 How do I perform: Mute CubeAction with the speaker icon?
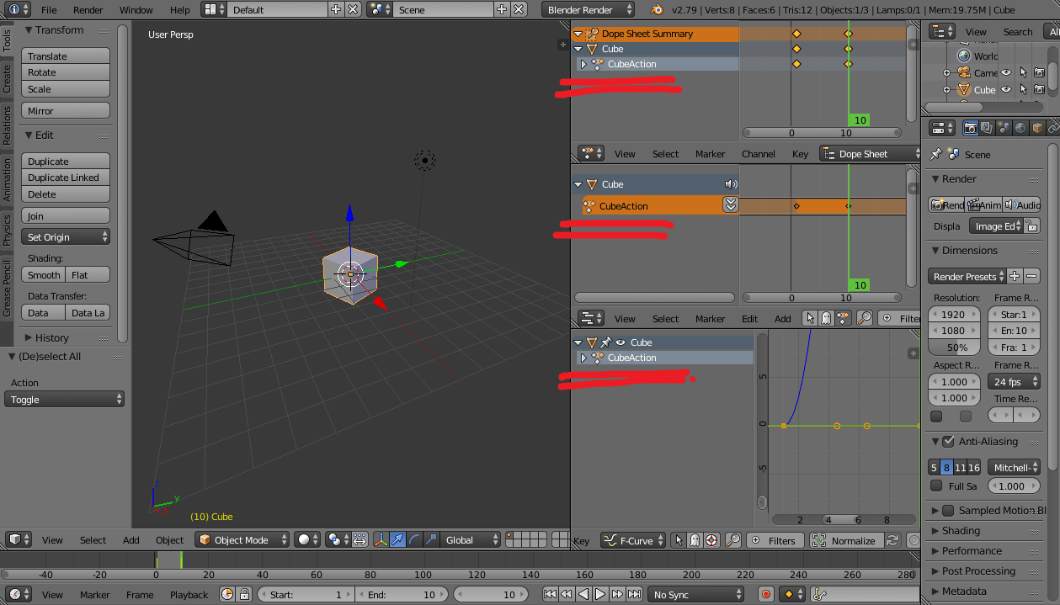point(730,184)
